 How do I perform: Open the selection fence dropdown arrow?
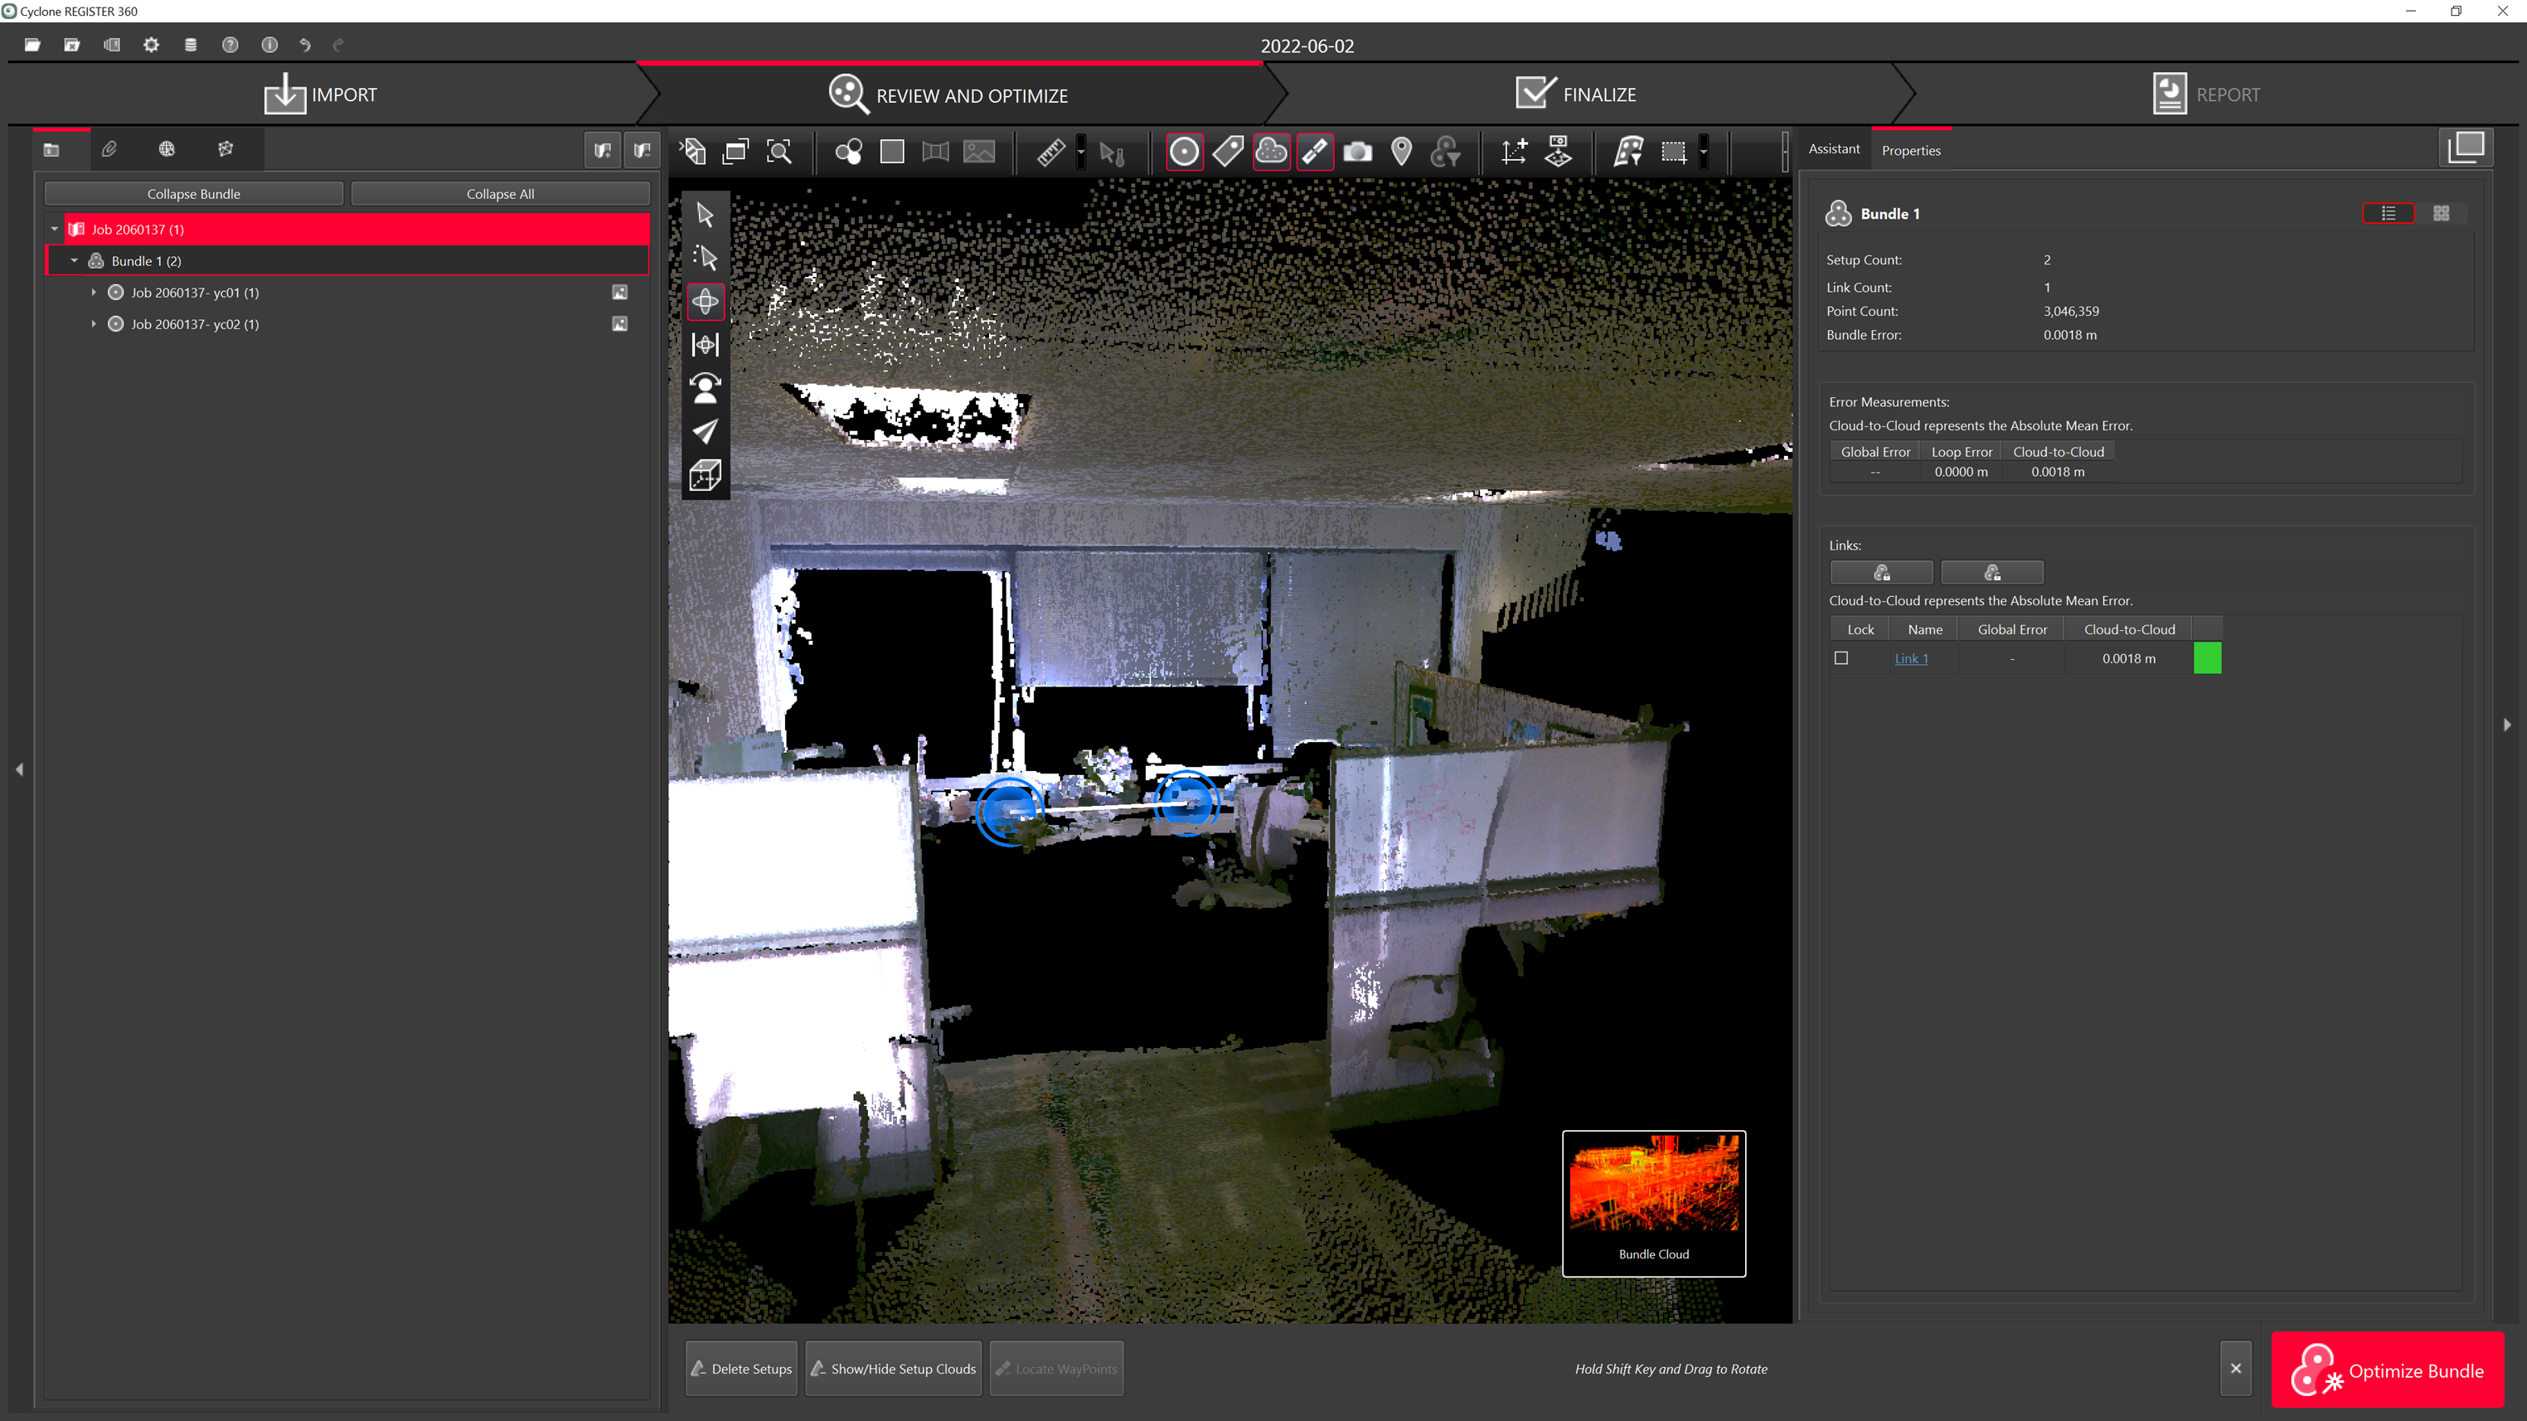point(1704,152)
